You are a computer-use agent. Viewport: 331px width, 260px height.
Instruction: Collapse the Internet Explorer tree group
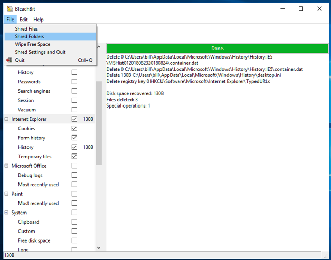click(x=6, y=119)
